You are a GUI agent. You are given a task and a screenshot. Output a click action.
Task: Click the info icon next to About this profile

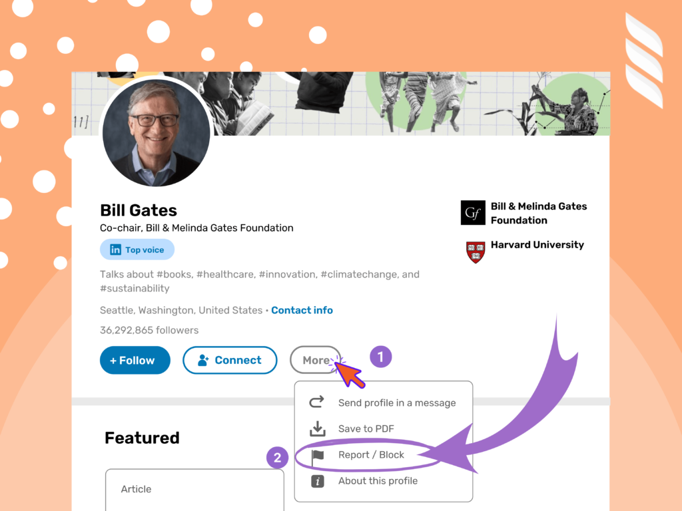click(x=316, y=480)
